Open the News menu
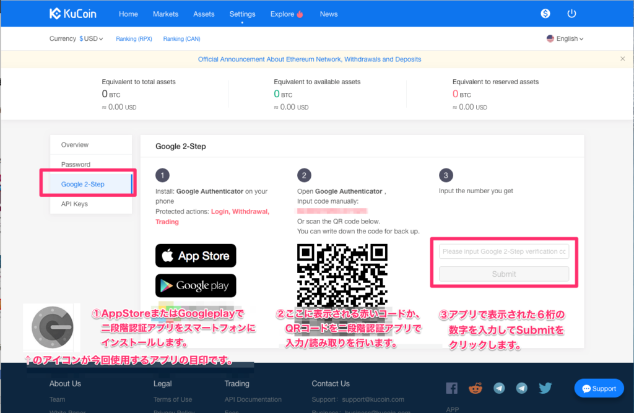 tap(329, 14)
